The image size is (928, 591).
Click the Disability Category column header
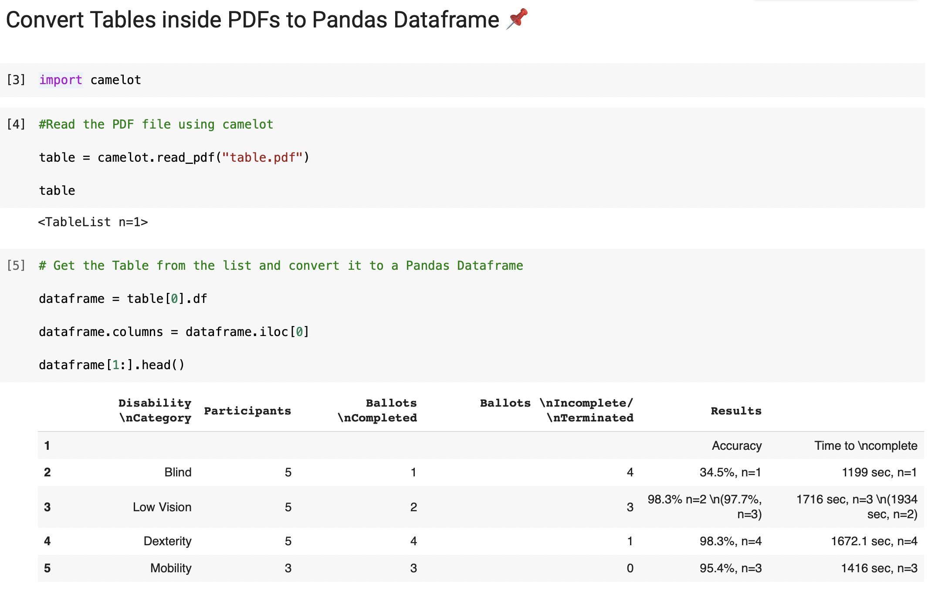[x=155, y=411]
